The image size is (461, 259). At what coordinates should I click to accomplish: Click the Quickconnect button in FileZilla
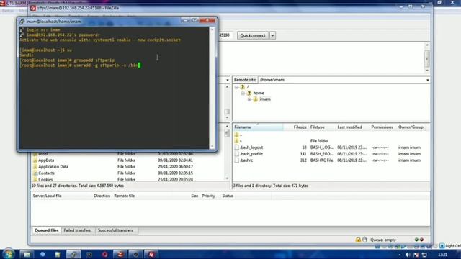coord(253,35)
